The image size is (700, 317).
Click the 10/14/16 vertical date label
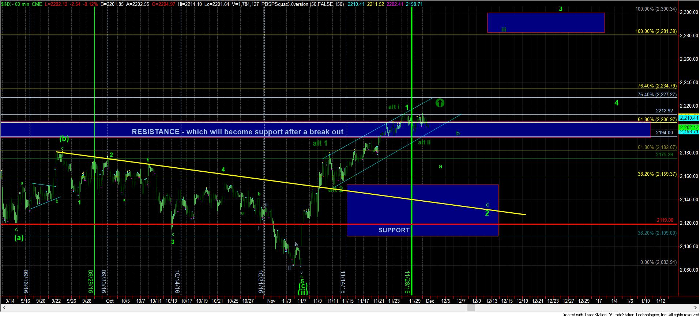[x=177, y=282]
